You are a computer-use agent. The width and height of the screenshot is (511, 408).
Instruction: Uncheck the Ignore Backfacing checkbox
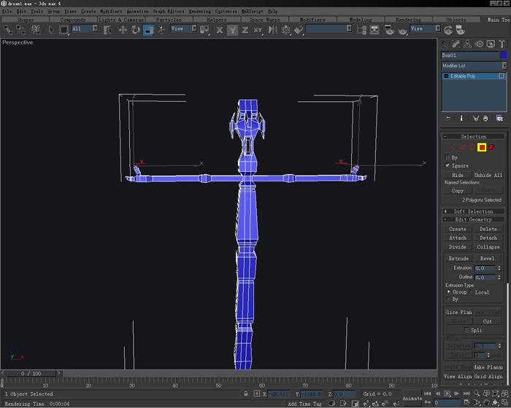click(x=447, y=165)
